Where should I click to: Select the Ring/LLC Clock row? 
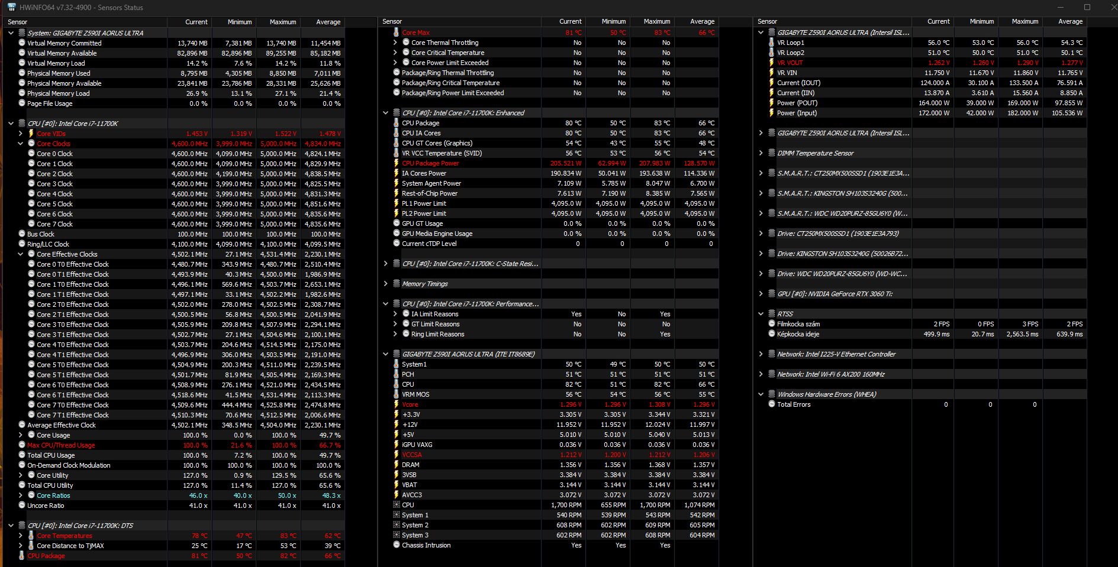174,244
